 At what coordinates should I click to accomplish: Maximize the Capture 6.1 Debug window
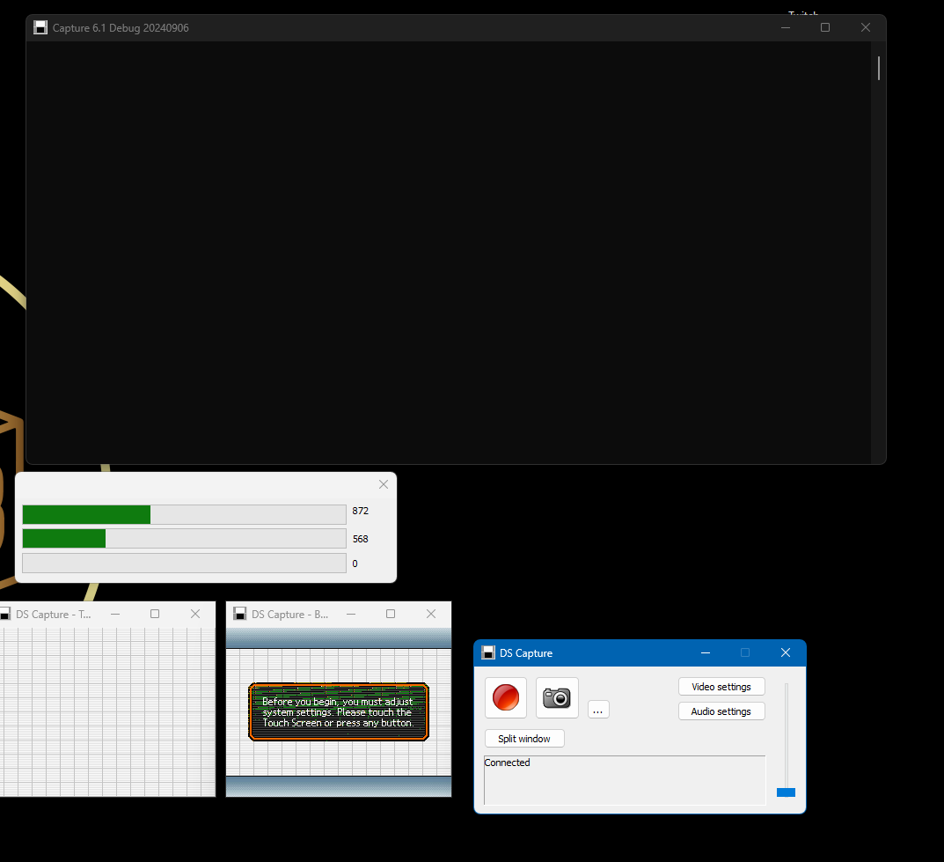(825, 27)
